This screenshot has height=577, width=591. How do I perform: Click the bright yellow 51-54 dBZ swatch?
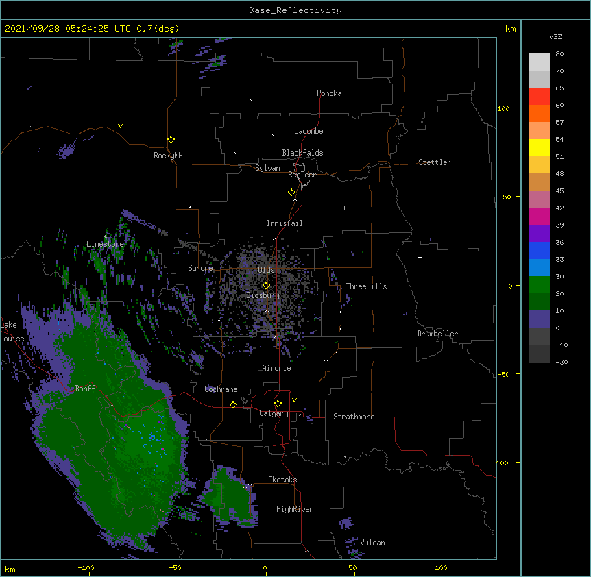click(539, 147)
